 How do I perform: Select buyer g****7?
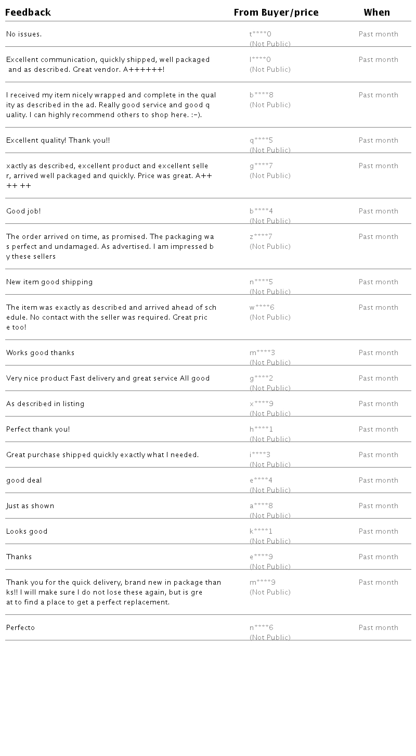(261, 166)
